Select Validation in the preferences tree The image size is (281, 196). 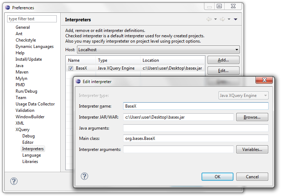tap(25, 110)
